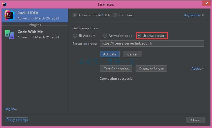
Task: Click the Licenses title text
Action: coord(106,5)
